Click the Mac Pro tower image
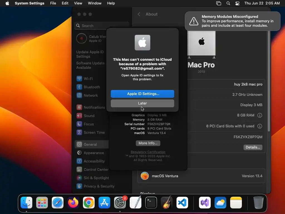The width and height of the screenshot is (285, 214). coord(202,44)
